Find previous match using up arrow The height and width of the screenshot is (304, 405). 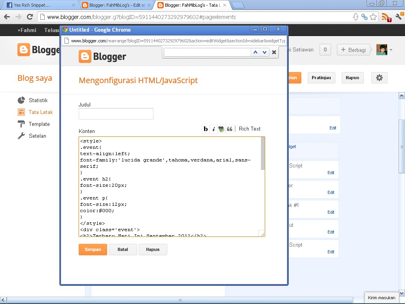pos(255,52)
